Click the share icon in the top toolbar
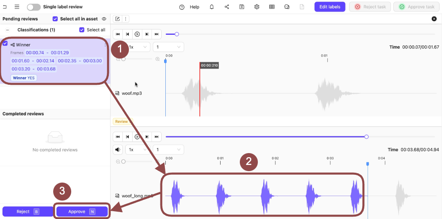 [227, 7]
